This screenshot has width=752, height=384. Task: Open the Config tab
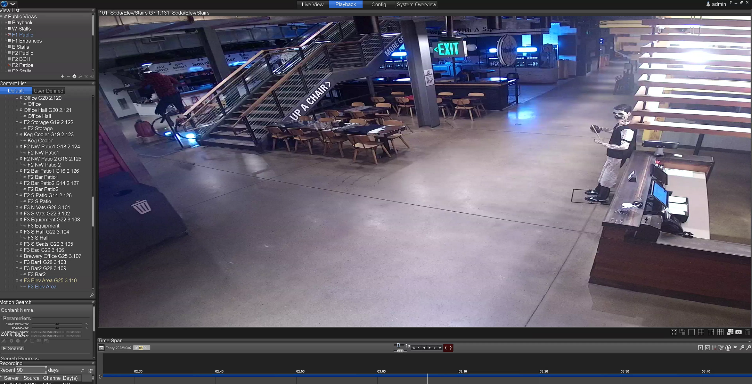point(378,5)
